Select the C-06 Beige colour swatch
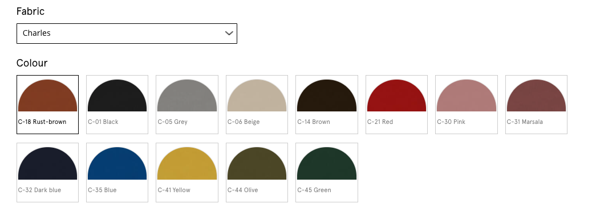 pyautogui.click(x=257, y=105)
